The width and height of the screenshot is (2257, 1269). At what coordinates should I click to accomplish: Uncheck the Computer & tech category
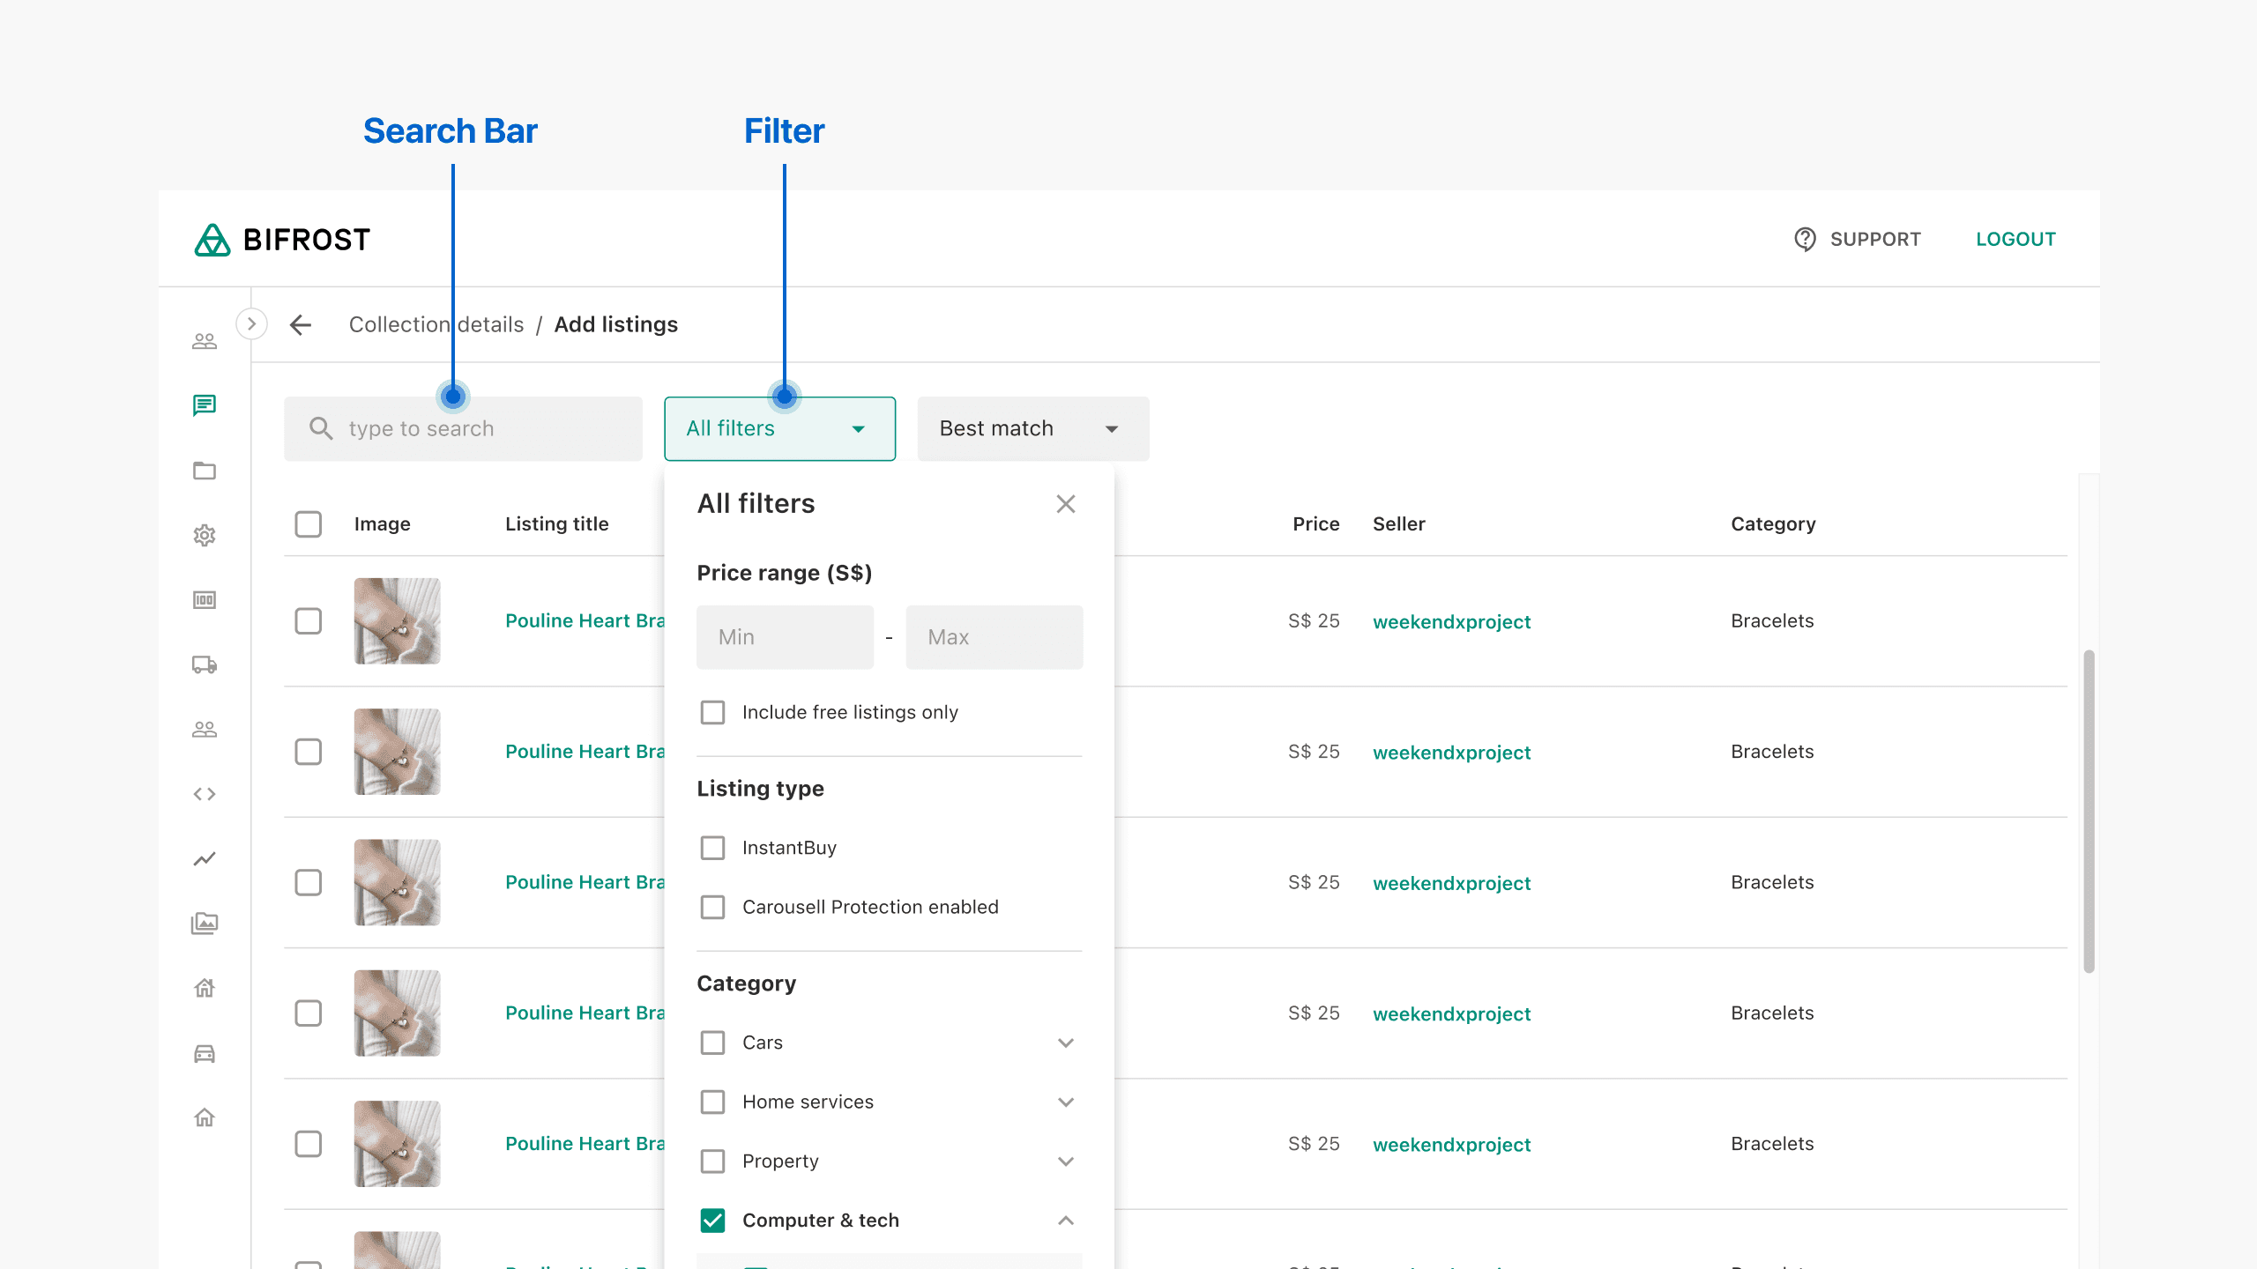coord(712,1221)
